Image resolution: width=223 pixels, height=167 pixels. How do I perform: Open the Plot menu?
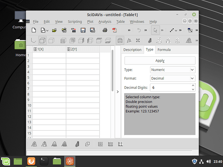point(90,22)
